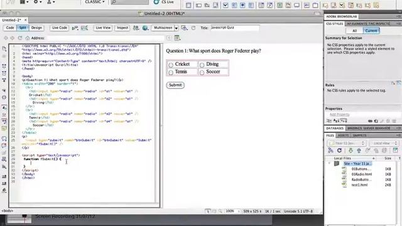402x226 pixels.
Task: Select the Tennis radio button
Action: pyautogui.click(x=171, y=73)
